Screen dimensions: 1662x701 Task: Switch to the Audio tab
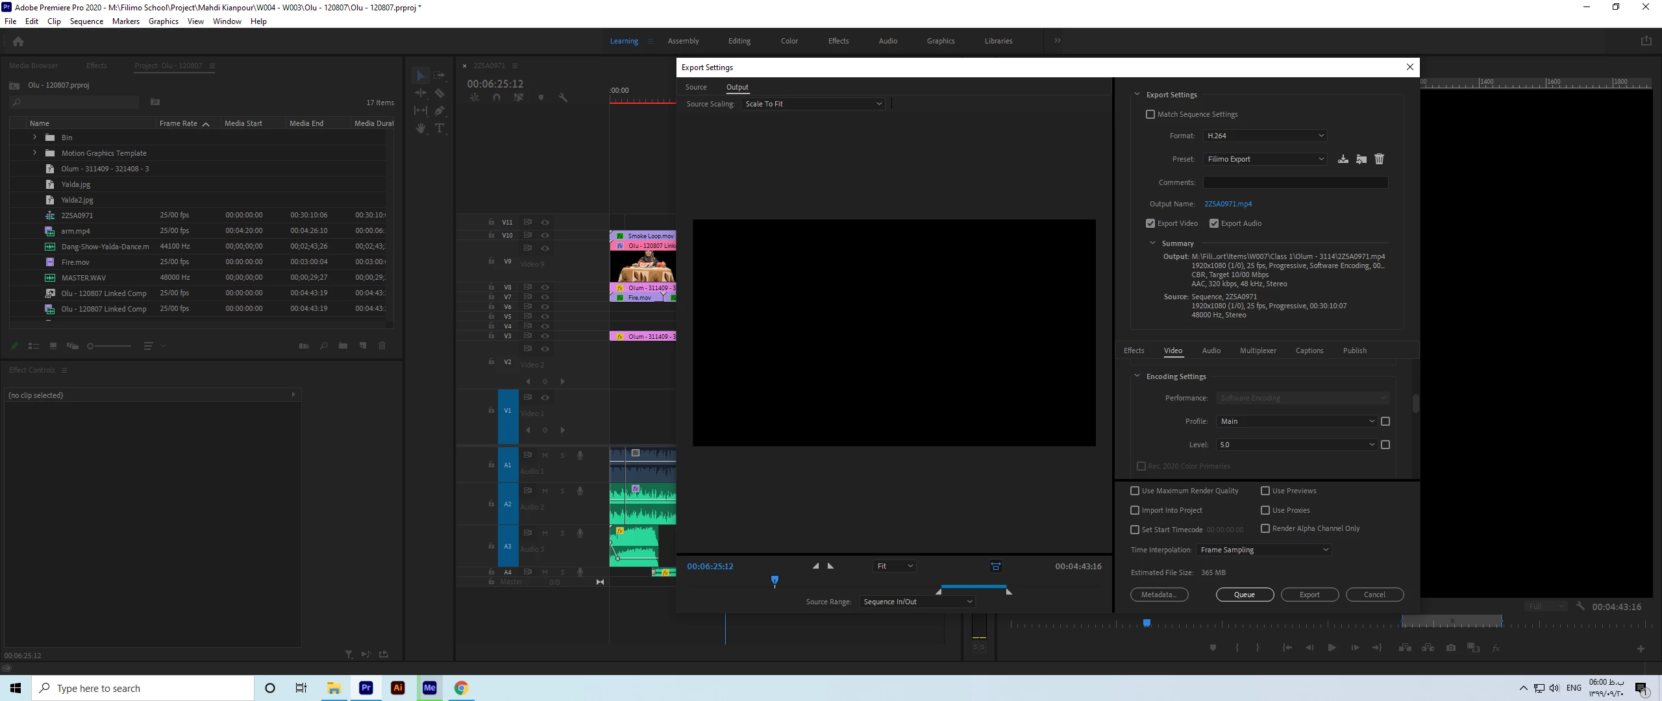click(1211, 350)
